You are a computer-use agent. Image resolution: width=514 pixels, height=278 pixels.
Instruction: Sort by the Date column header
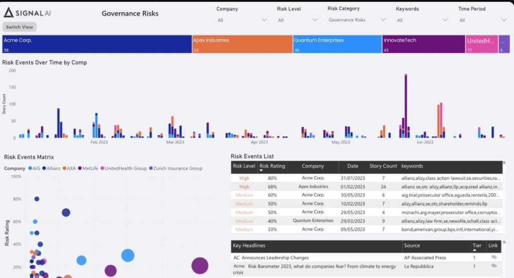click(x=352, y=166)
